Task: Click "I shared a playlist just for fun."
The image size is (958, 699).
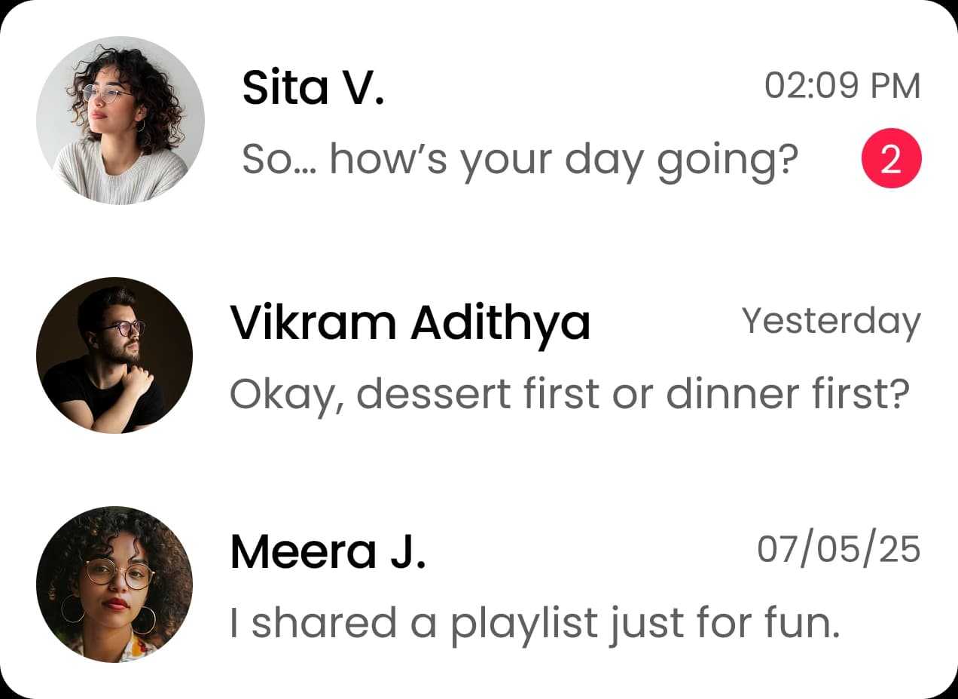Action: click(535, 624)
